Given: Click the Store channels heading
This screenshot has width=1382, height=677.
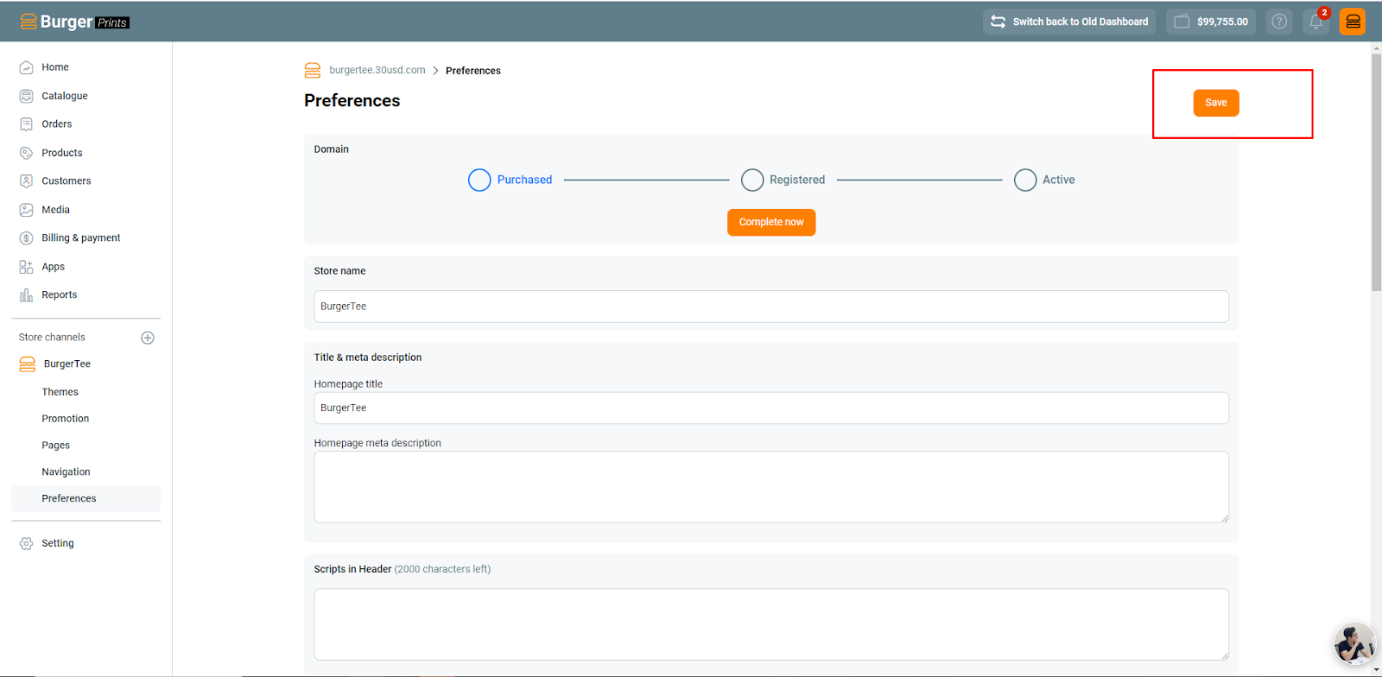Looking at the screenshot, I should 52,338.
